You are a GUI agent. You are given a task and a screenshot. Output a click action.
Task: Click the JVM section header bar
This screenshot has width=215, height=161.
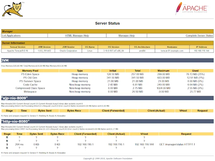(x=107, y=60)
